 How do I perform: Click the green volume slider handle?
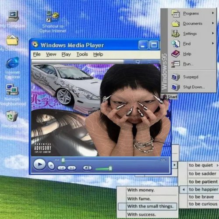tap(110, 168)
